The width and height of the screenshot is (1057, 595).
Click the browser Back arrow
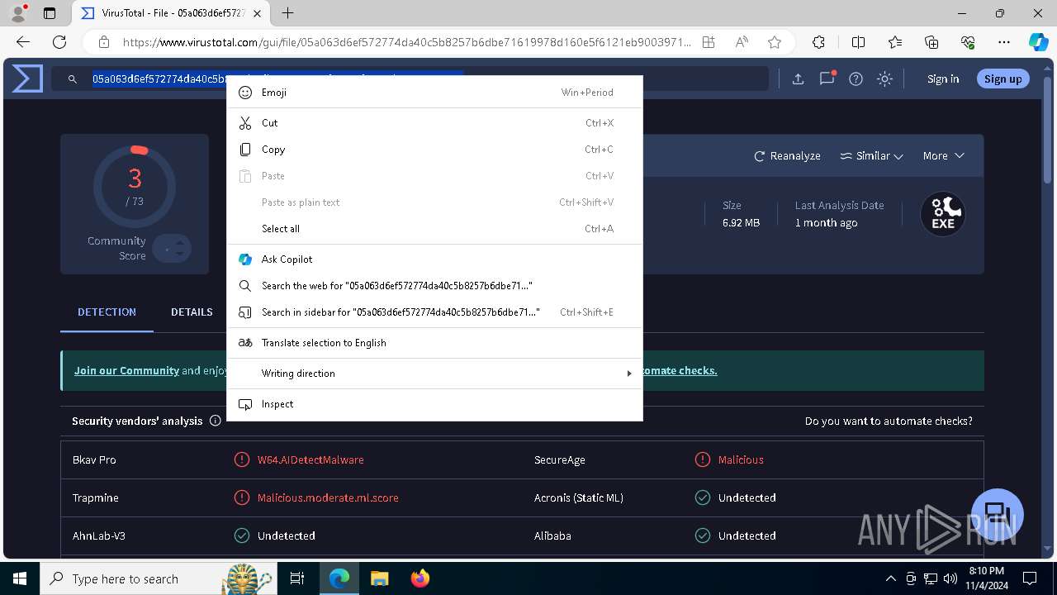click(23, 42)
